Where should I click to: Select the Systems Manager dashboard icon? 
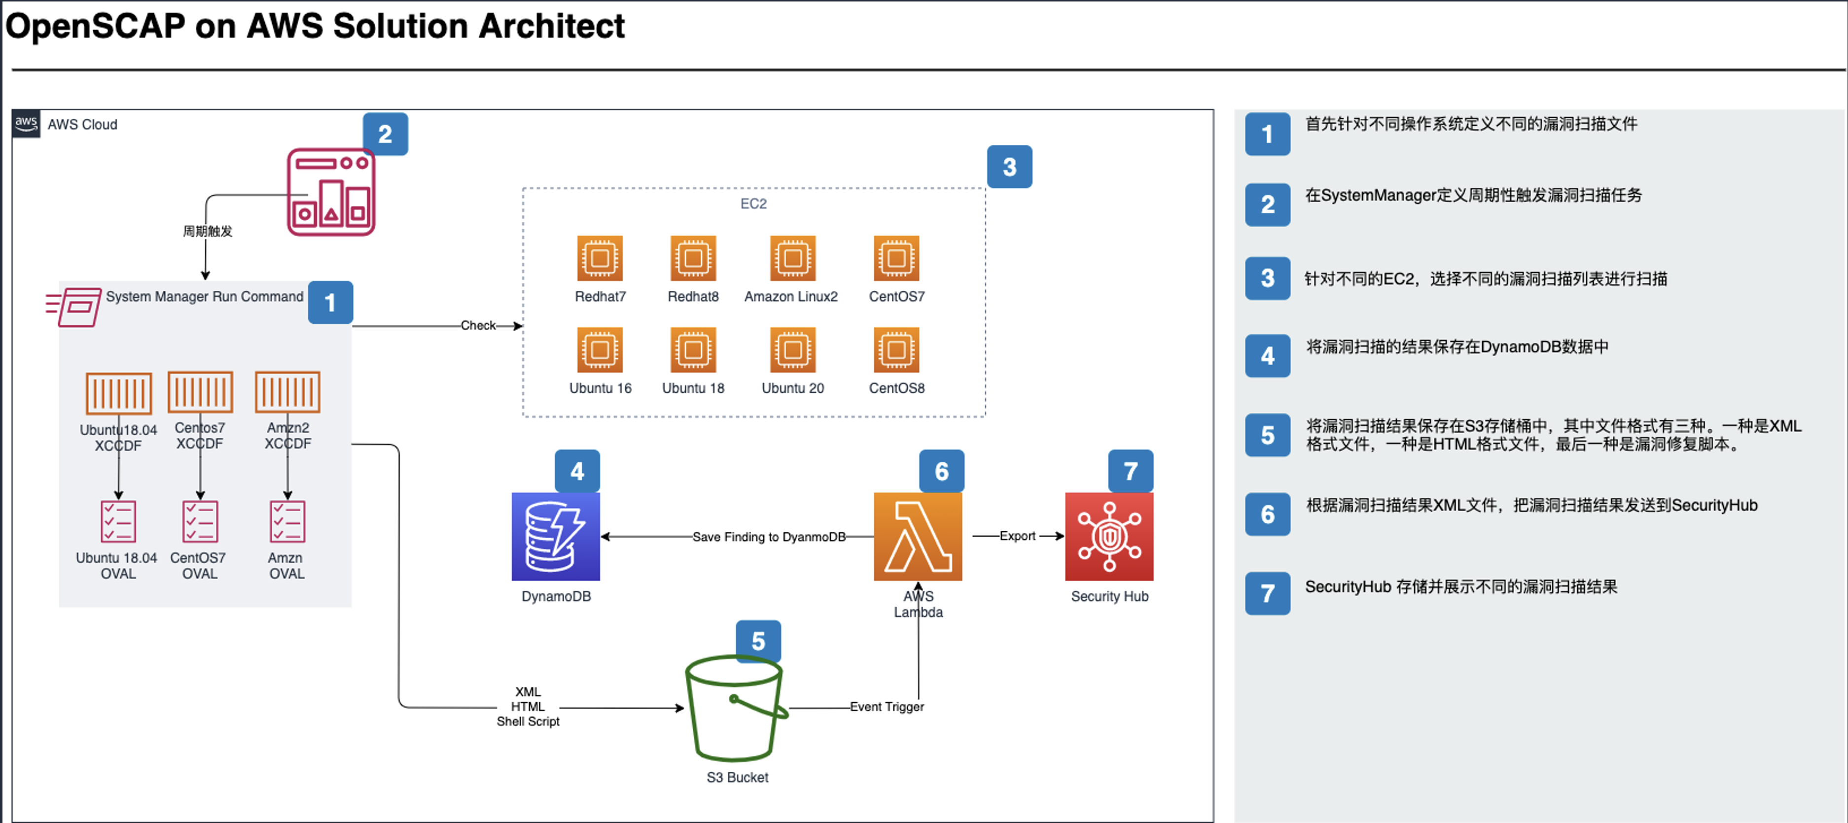click(331, 192)
